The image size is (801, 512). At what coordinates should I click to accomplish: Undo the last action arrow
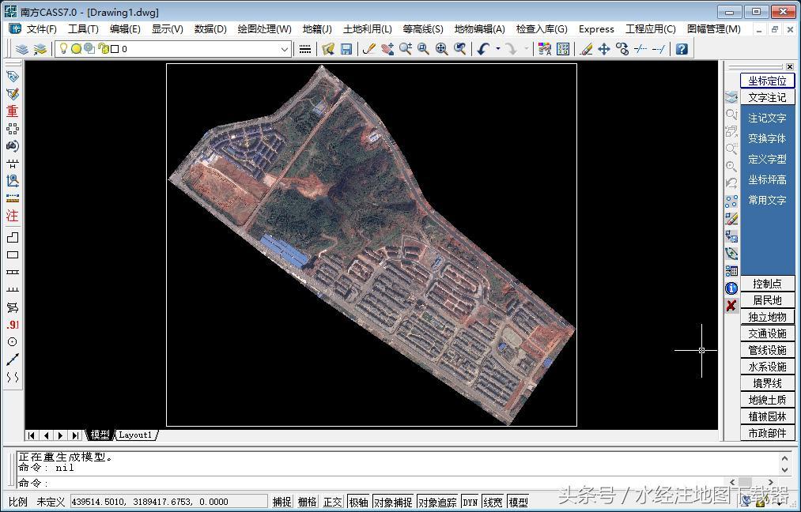[x=483, y=49]
